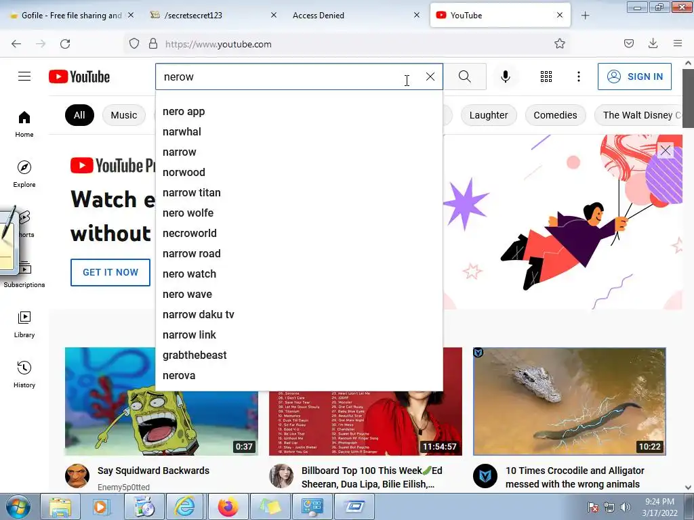This screenshot has width=694, height=520.
Task: Open 10 Times Crocodile and Alligator title
Action: tap(575, 477)
